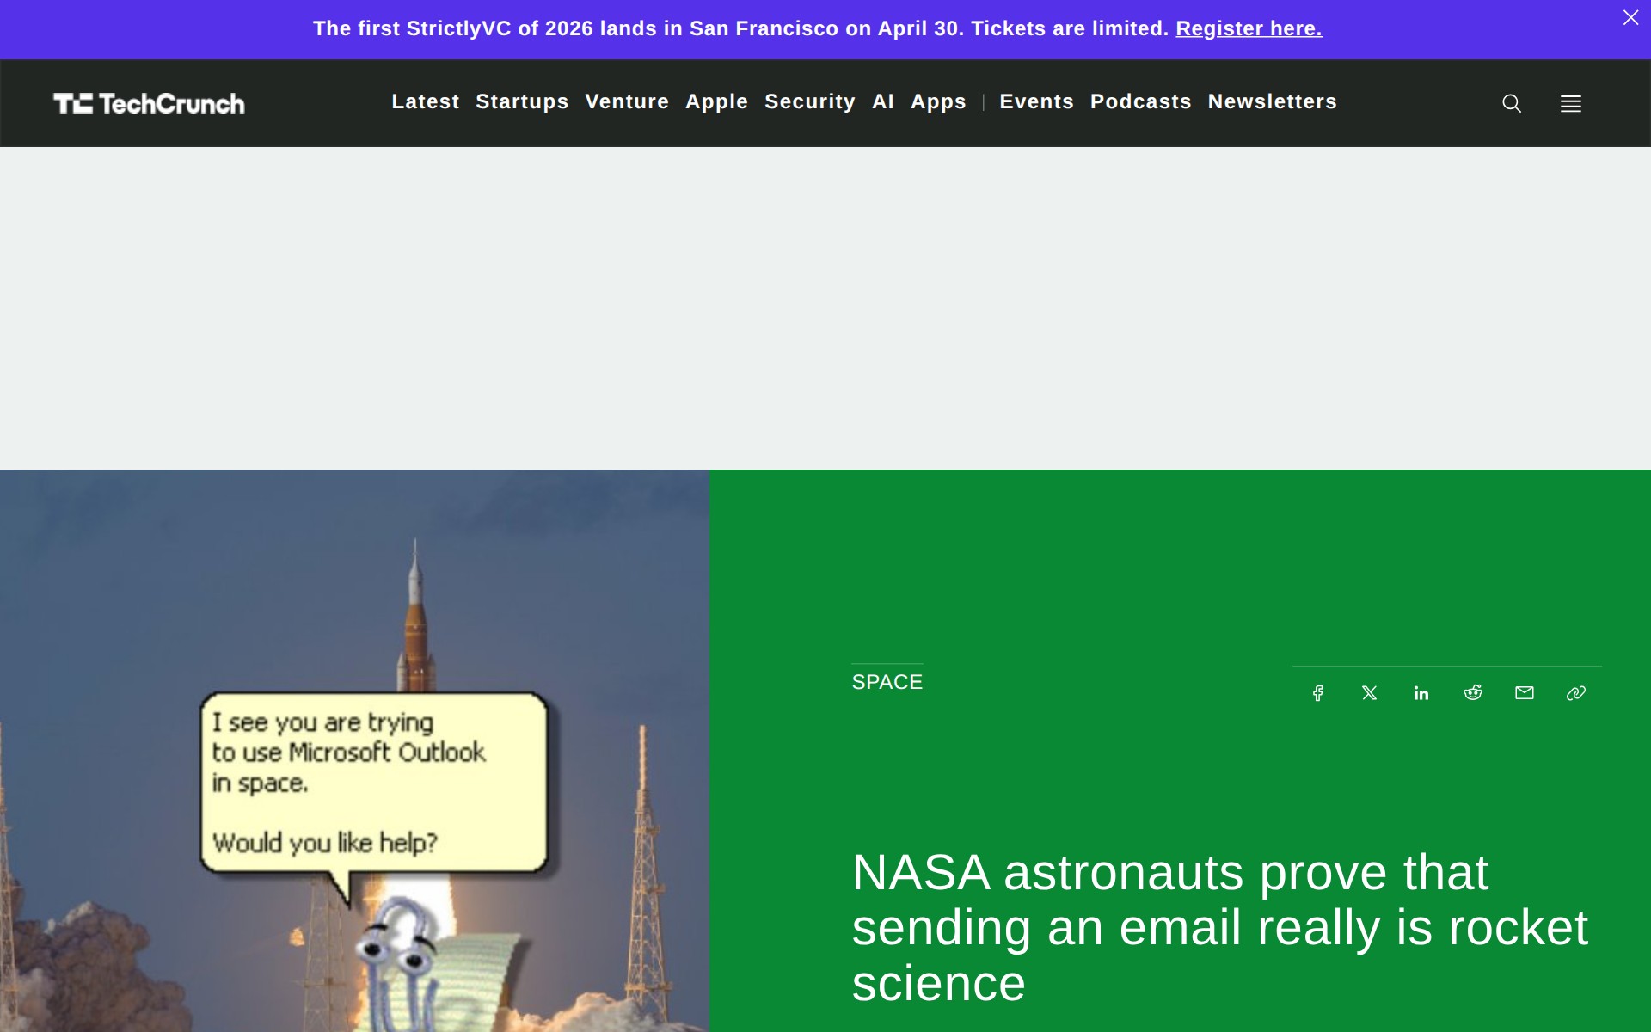Open the AI section

coord(883,101)
